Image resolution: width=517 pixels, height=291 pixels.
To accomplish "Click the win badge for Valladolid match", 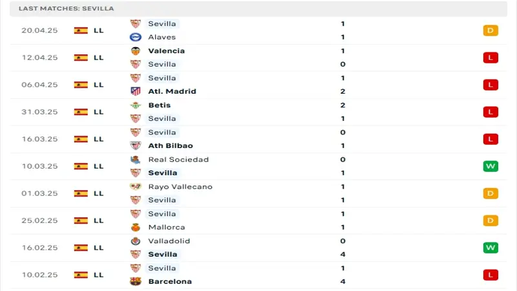I will click(491, 248).
